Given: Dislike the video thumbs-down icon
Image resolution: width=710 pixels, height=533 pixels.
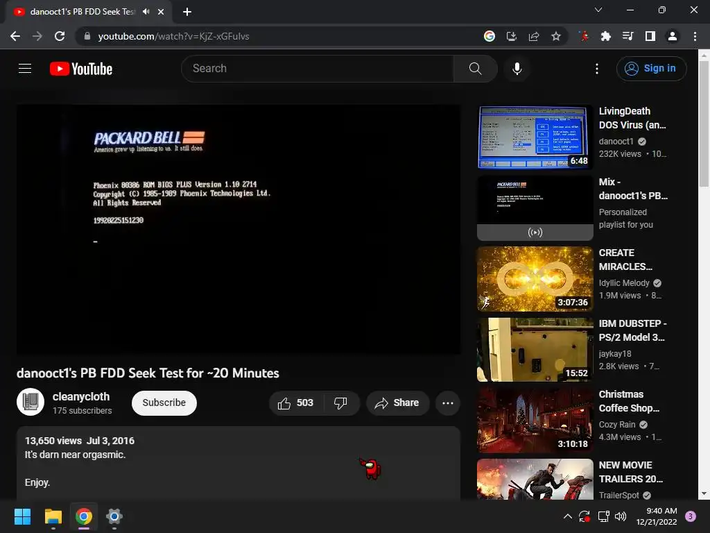Looking at the screenshot, I should click(340, 403).
